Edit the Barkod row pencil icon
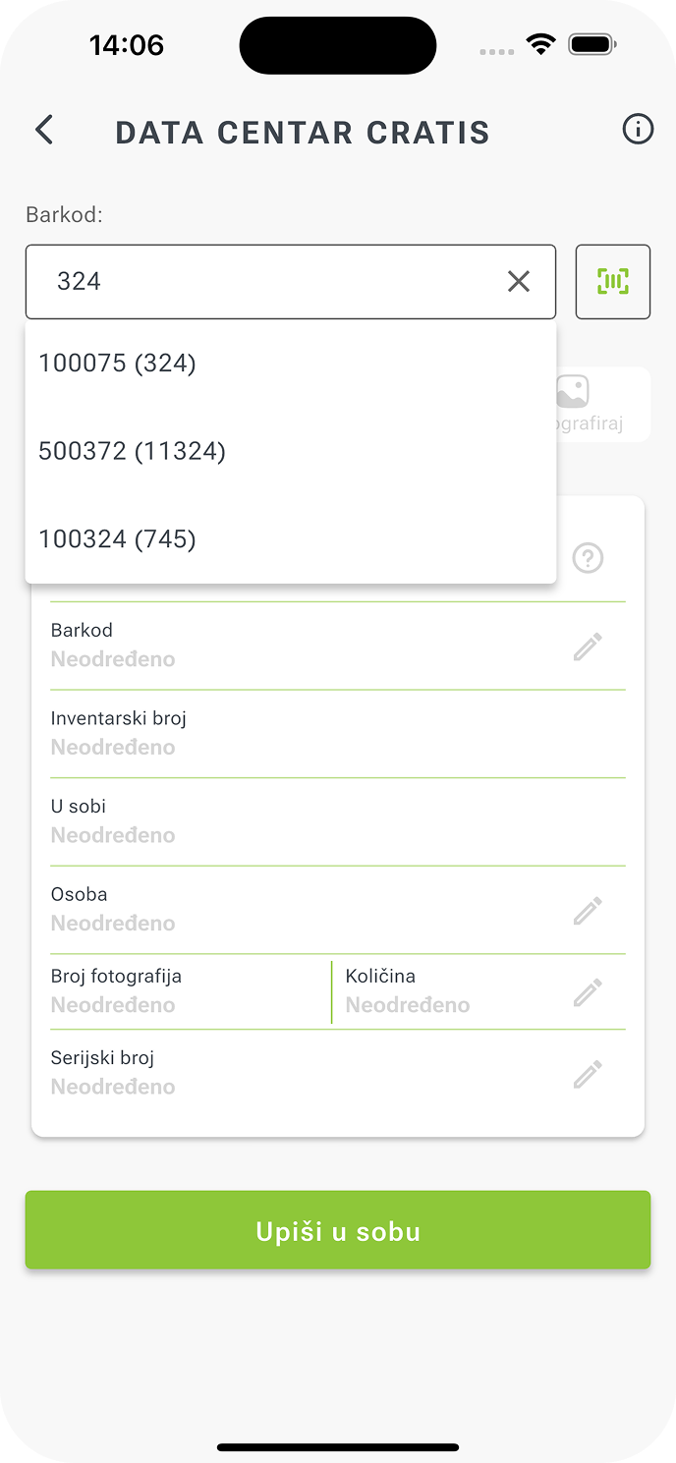The image size is (676, 1463). tap(588, 647)
